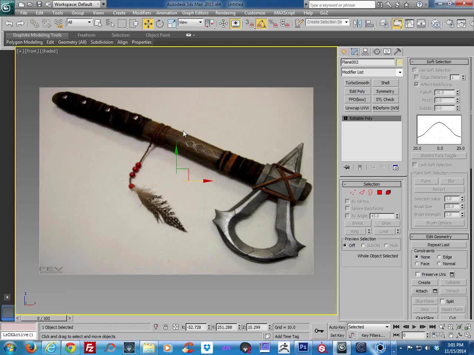Click the Attach button

pos(421,291)
